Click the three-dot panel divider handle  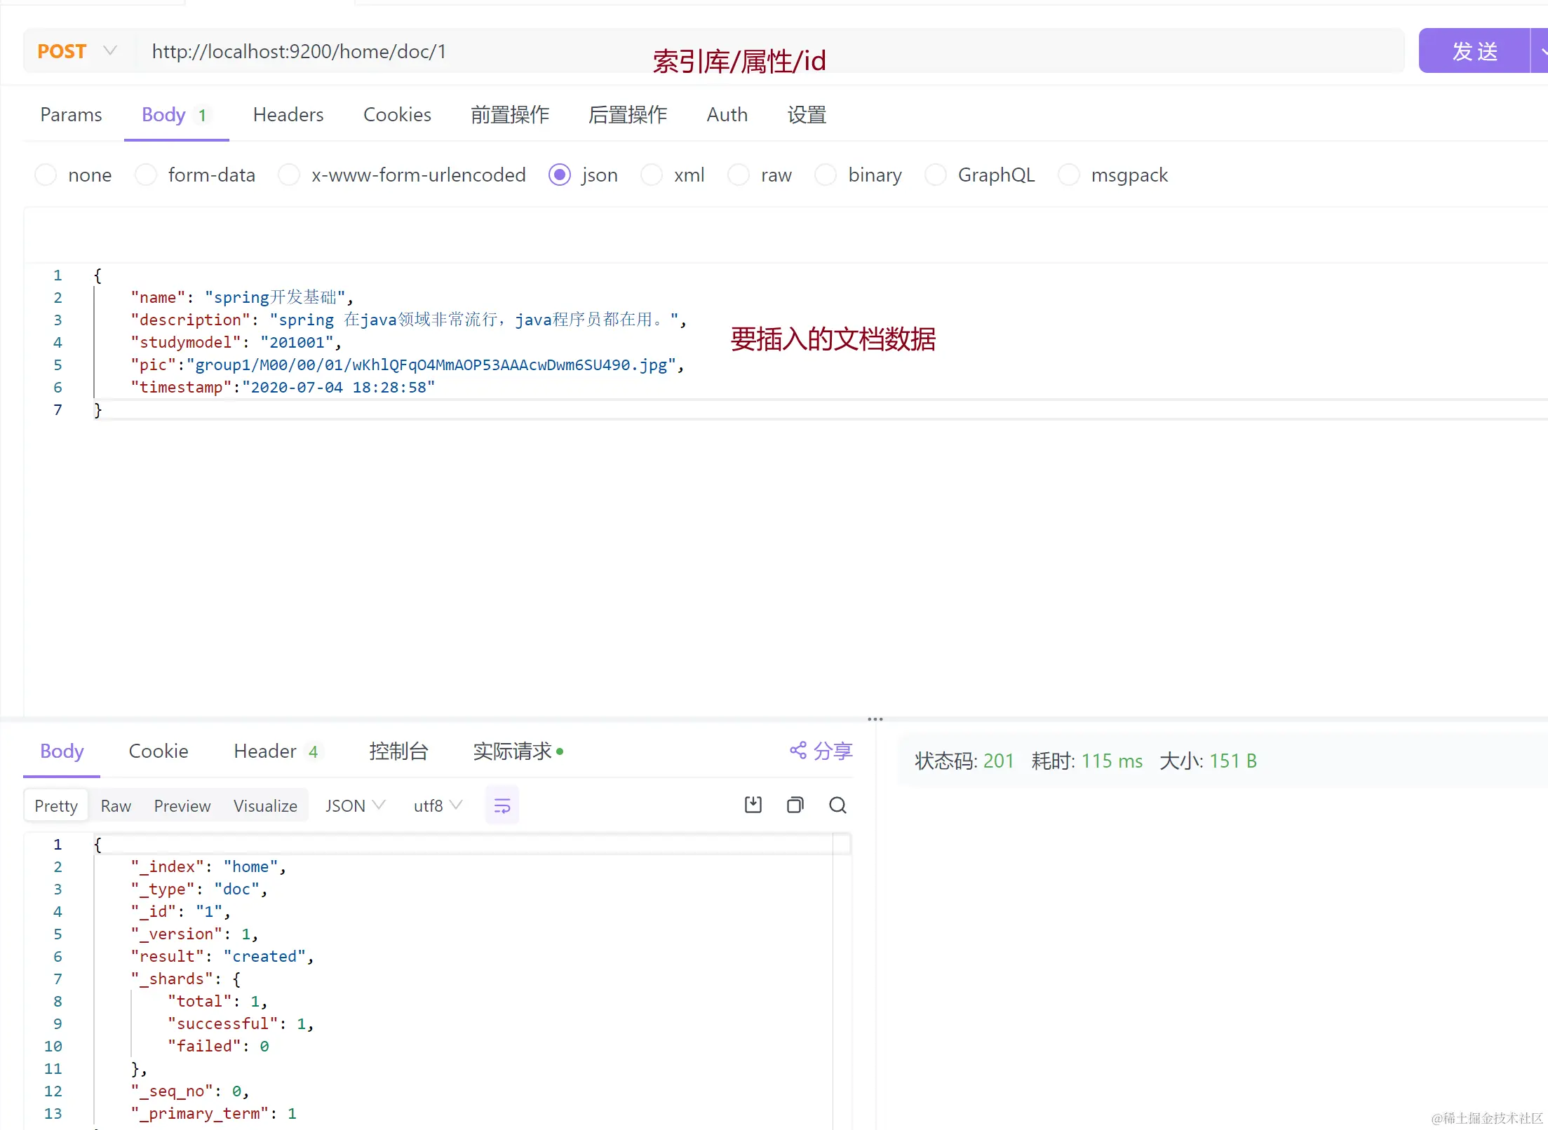click(x=875, y=719)
